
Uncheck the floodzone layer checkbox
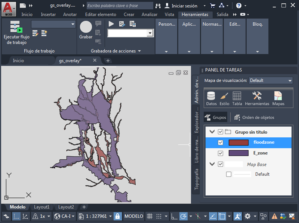(221, 143)
